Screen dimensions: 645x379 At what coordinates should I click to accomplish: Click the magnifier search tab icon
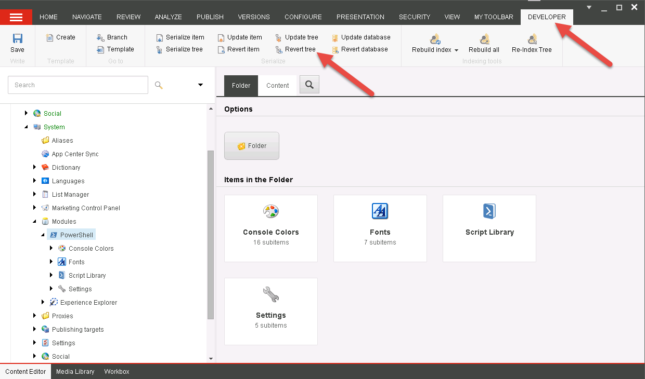[309, 85]
